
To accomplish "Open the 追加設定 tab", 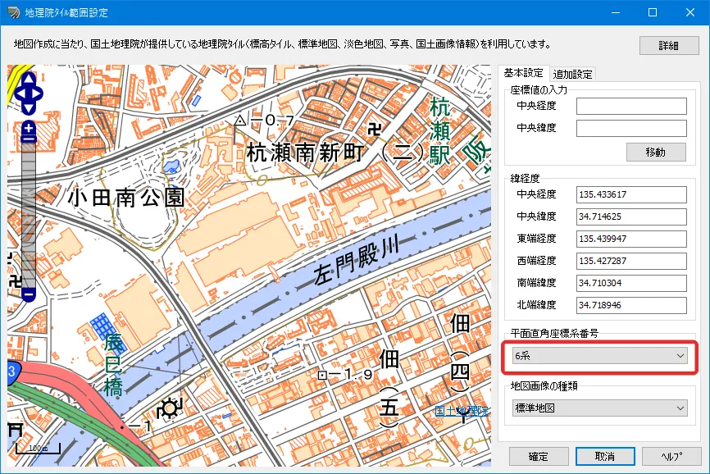I will click(572, 74).
